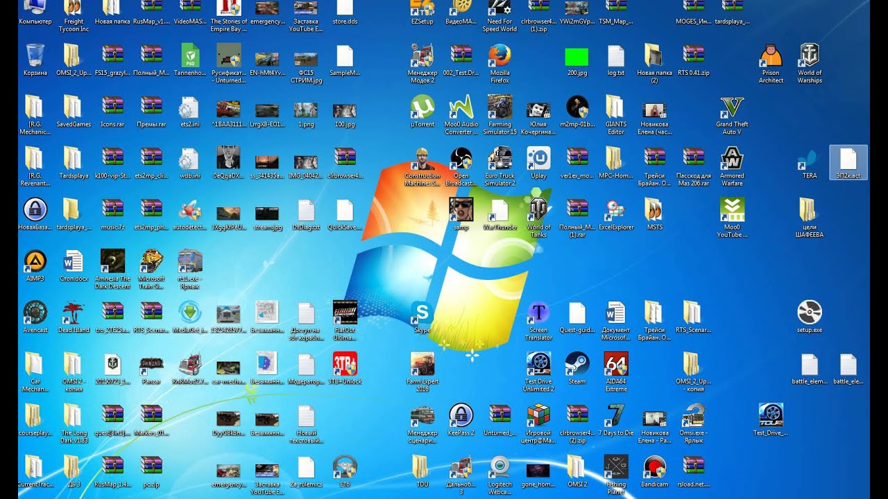The width and height of the screenshot is (888, 499).
Task: Select the Quest-guid file
Action: (577, 317)
